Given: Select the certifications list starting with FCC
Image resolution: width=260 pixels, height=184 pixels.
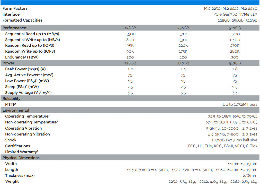Looking at the screenshot, I should (222, 146).
